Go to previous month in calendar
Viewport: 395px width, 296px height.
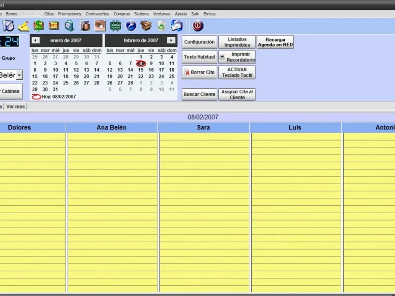[36, 40]
